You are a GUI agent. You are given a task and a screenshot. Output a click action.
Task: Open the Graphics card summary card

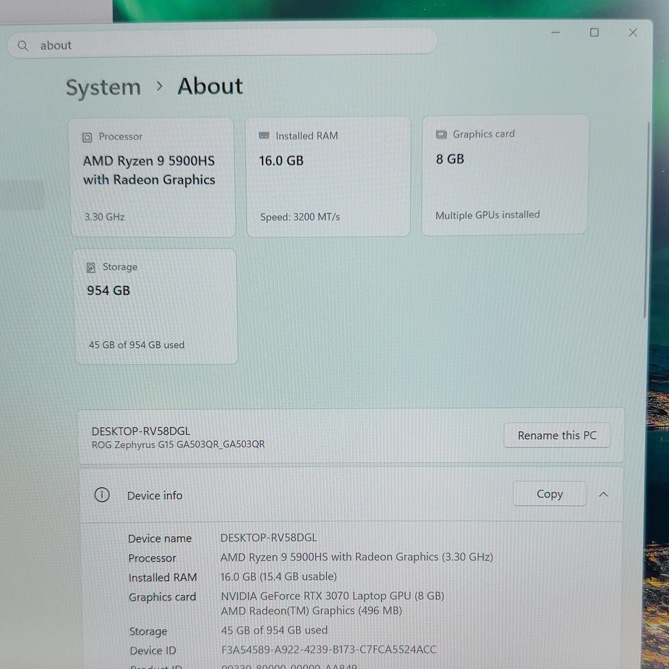(x=505, y=175)
